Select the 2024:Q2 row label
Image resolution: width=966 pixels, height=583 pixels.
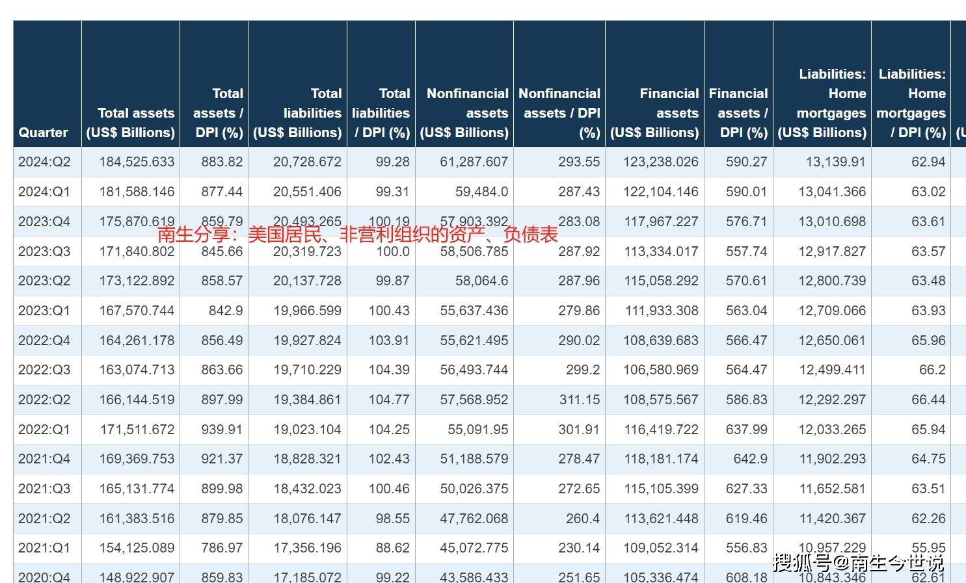tap(44, 162)
